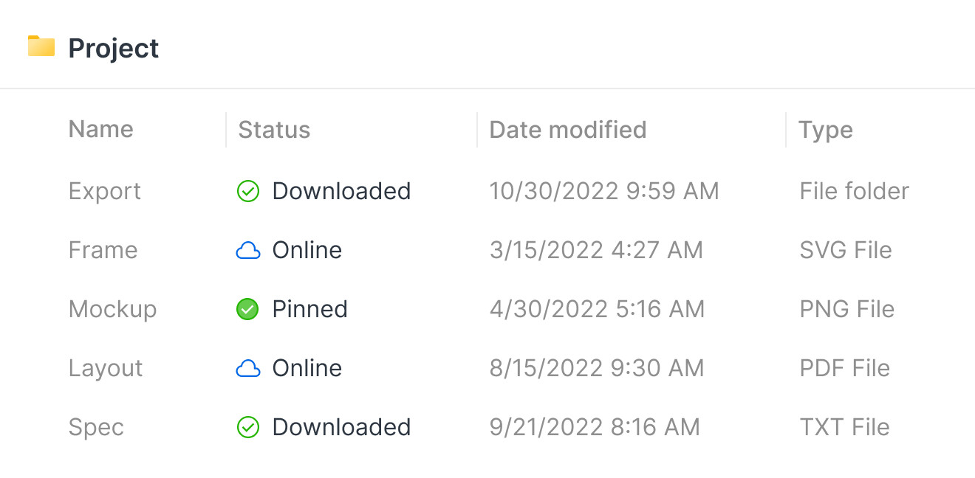Select the PNG File type label for Mockup
The height and width of the screenshot is (478, 975).
(x=846, y=309)
